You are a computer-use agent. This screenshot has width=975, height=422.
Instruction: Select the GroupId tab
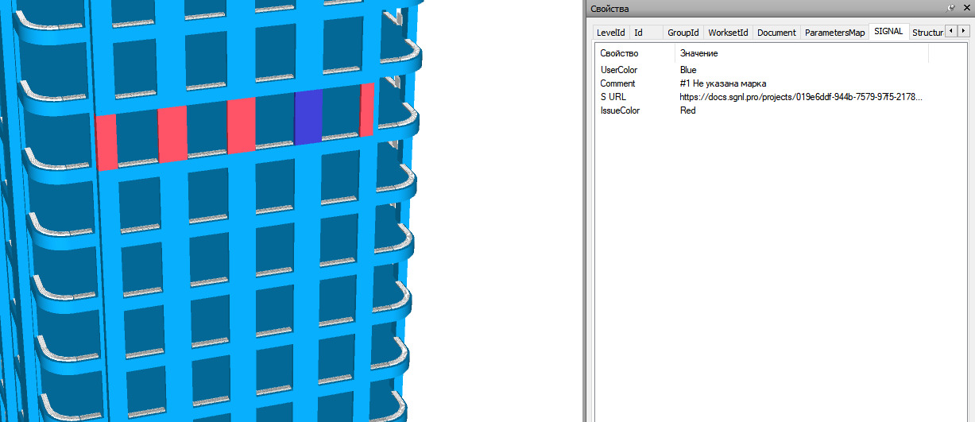683,33
